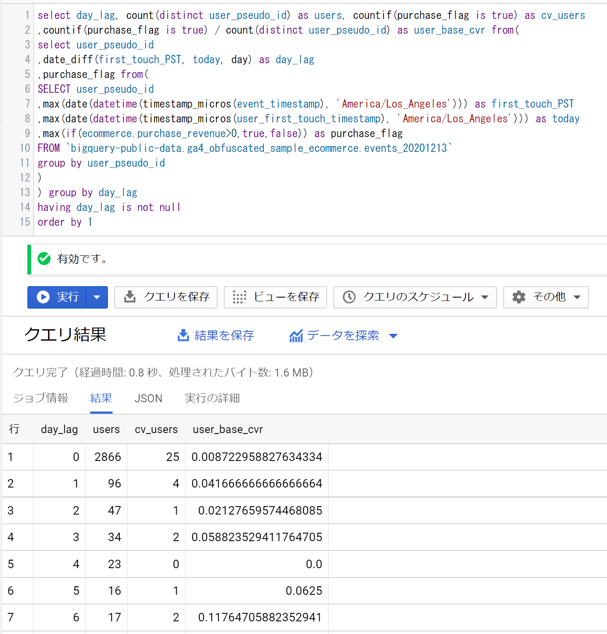Open the JSON results tab
The height and width of the screenshot is (634, 607).
pos(148,398)
